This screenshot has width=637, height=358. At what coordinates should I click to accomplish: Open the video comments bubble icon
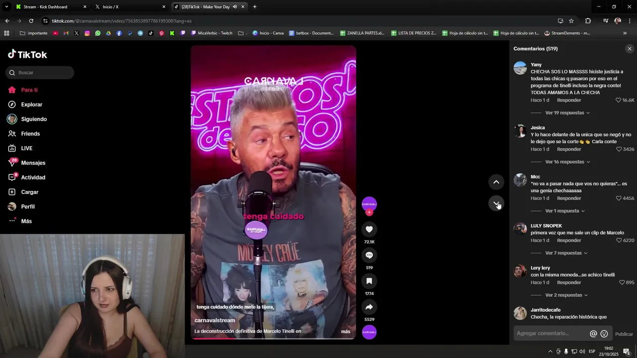pos(369,255)
